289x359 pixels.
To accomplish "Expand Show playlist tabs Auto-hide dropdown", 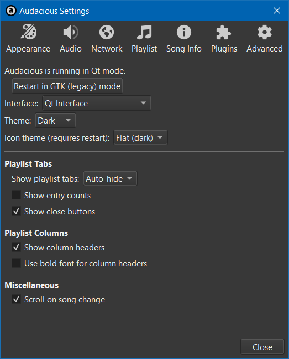I will click(x=111, y=178).
